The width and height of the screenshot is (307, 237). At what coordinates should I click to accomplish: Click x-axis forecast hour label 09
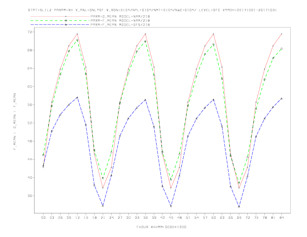(69, 218)
